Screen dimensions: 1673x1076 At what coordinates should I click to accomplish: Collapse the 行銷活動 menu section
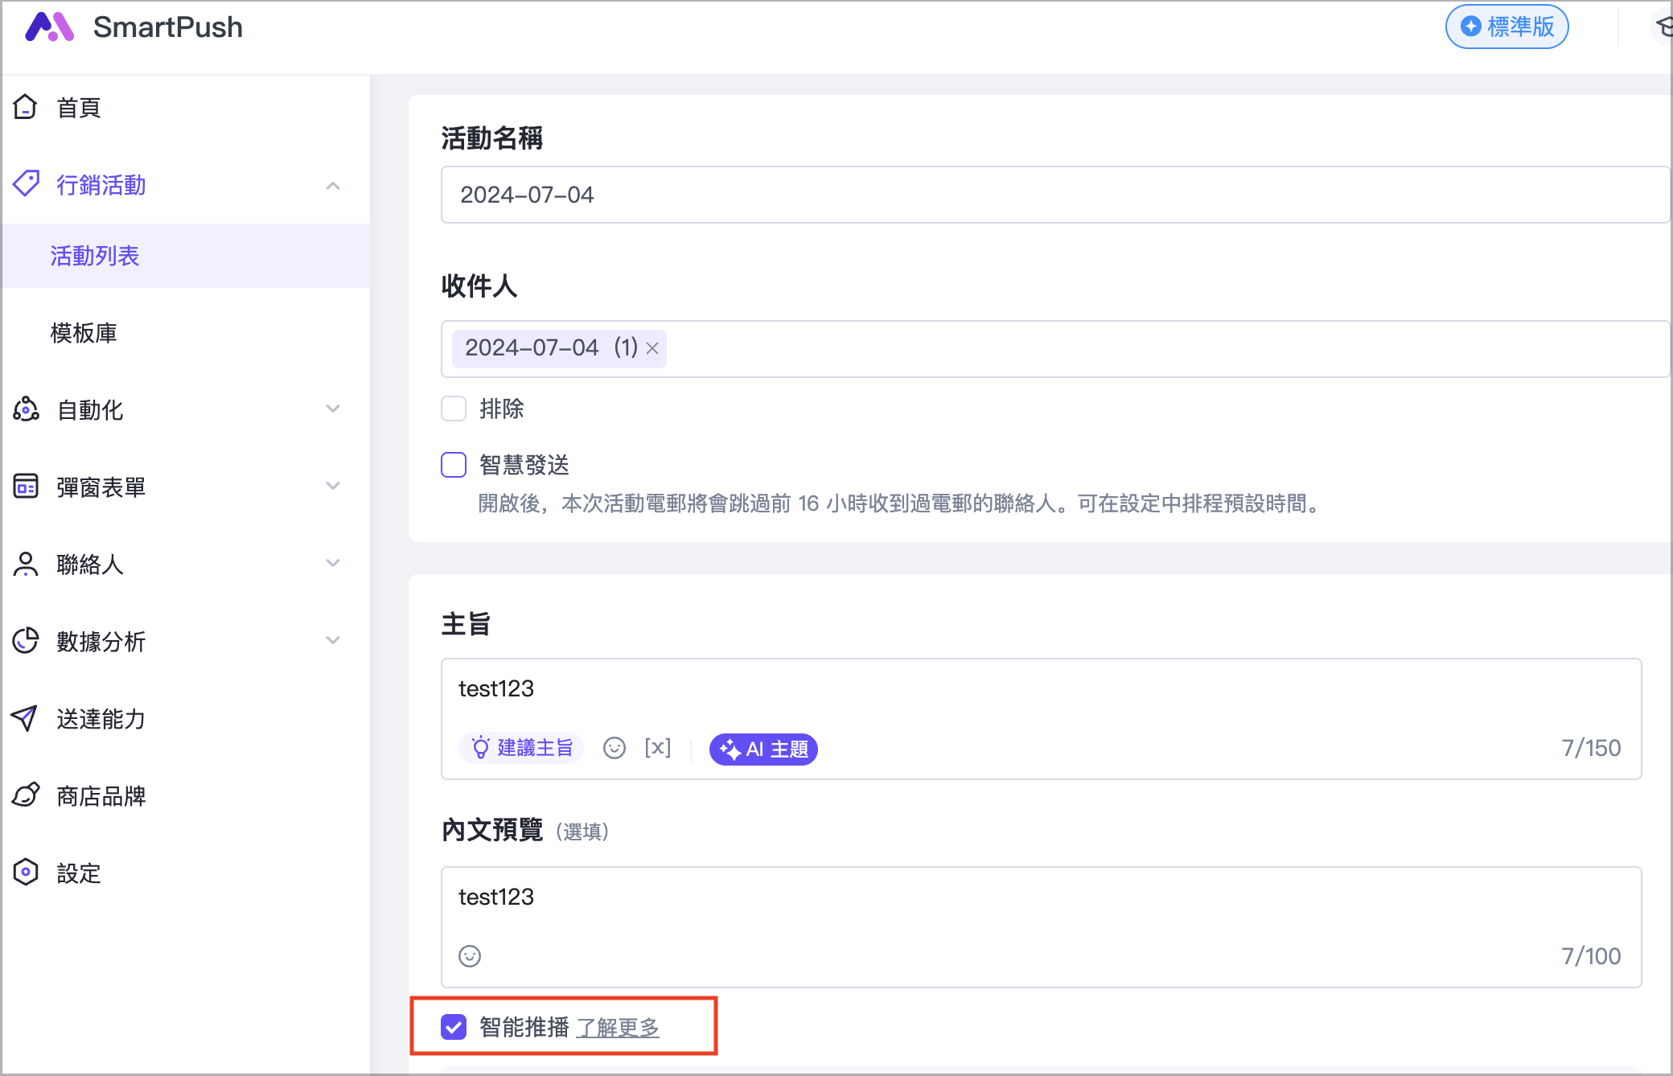pyautogui.click(x=333, y=186)
